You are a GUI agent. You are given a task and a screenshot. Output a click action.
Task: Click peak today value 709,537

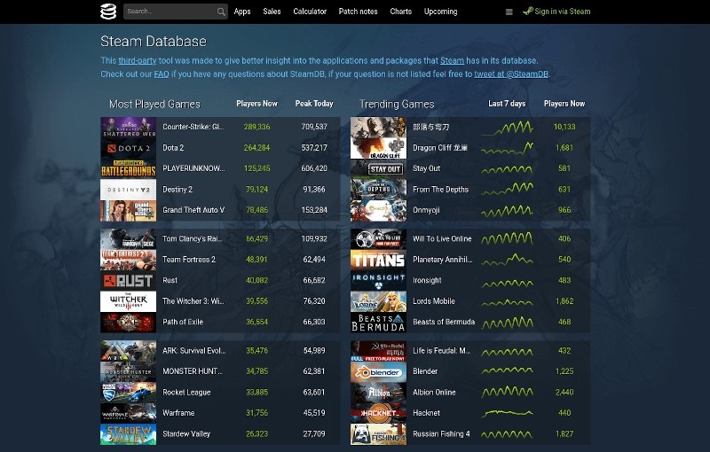coord(314,127)
